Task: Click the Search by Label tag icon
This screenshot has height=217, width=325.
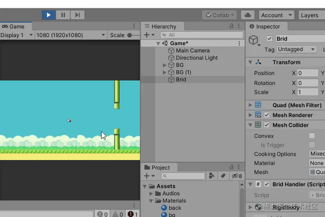Action: click(x=223, y=176)
